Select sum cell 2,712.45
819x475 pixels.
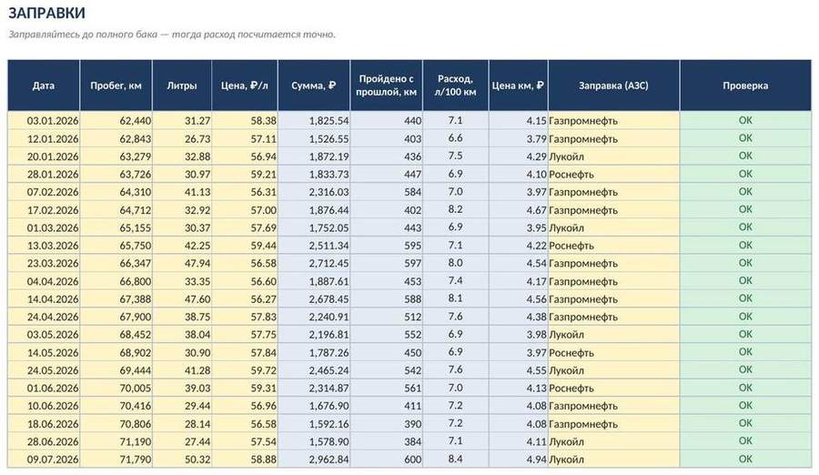coord(314,263)
